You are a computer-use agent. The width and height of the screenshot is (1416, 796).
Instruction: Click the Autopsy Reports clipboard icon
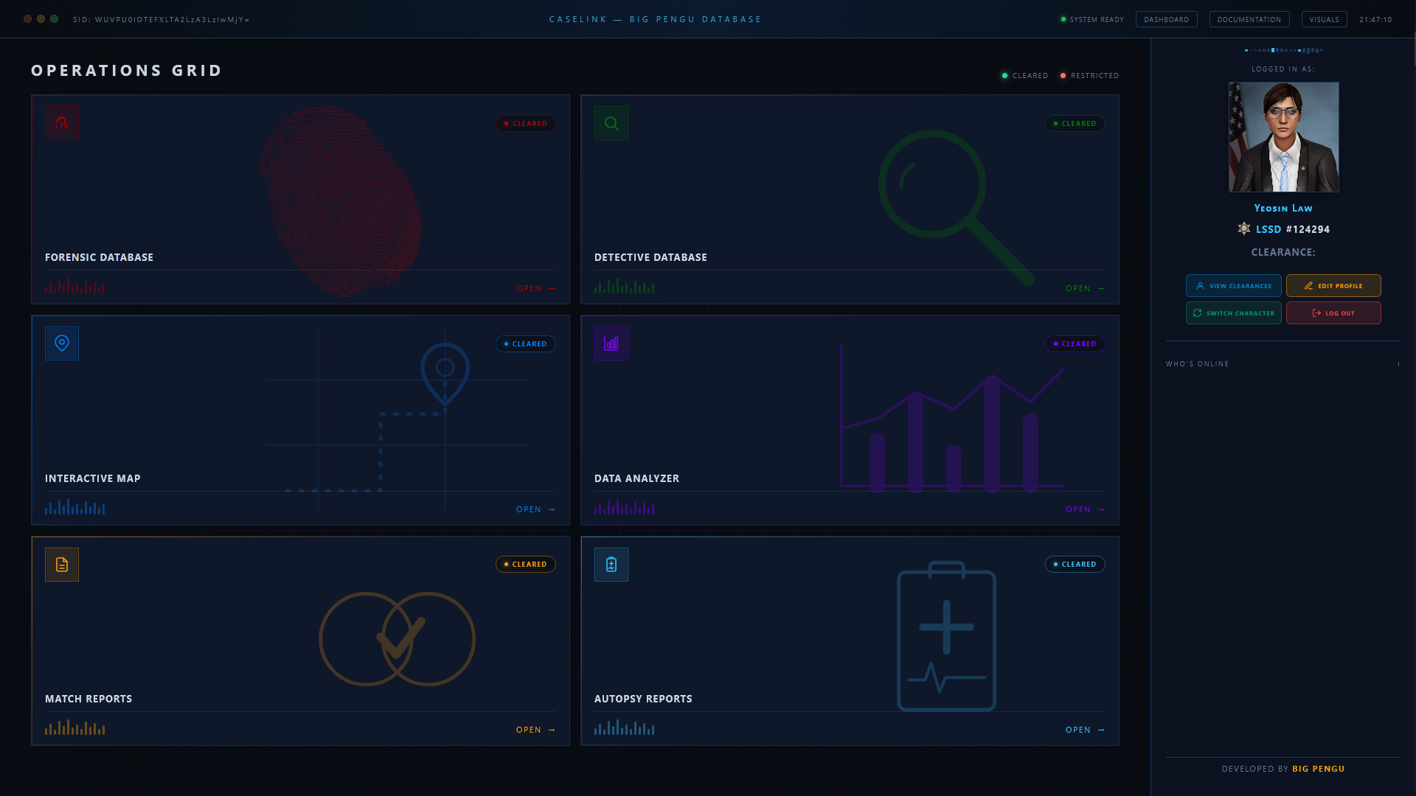611,565
